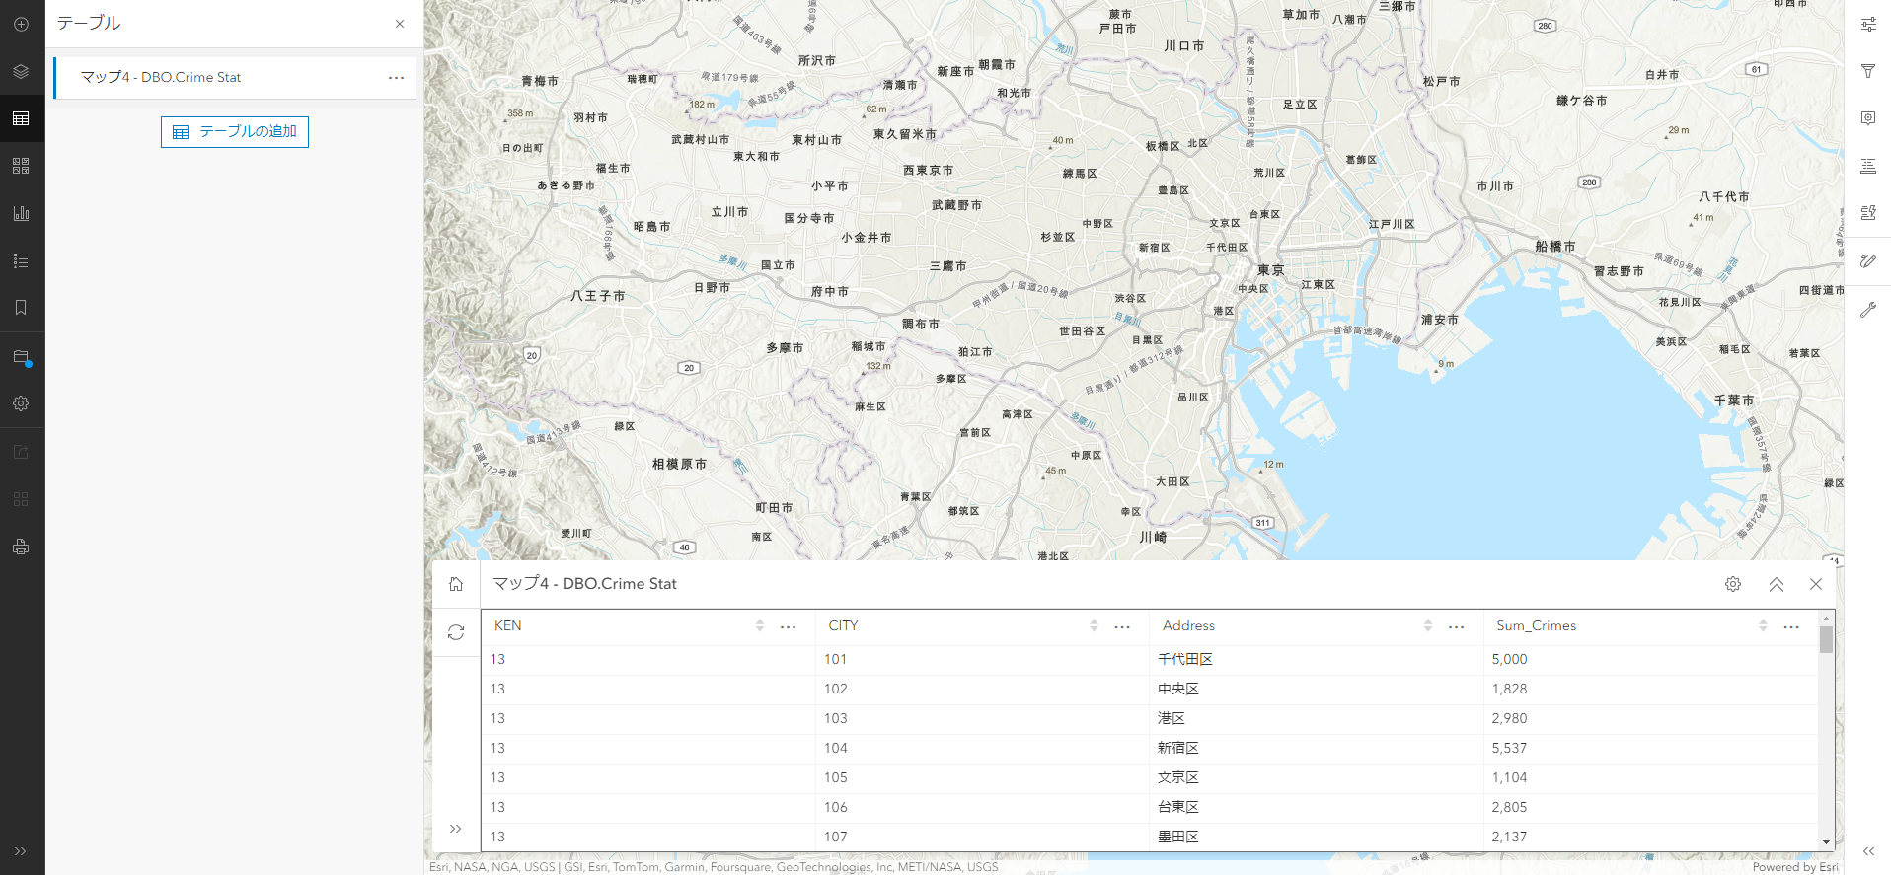Open the Sketch pencil icon
The height and width of the screenshot is (875, 1891).
[x=1868, y=261]
